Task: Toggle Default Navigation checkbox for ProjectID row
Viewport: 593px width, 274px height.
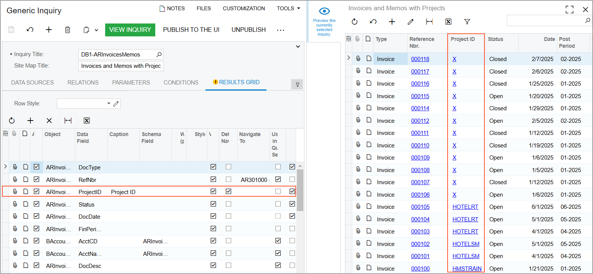Action: click(x=228, y=192)
